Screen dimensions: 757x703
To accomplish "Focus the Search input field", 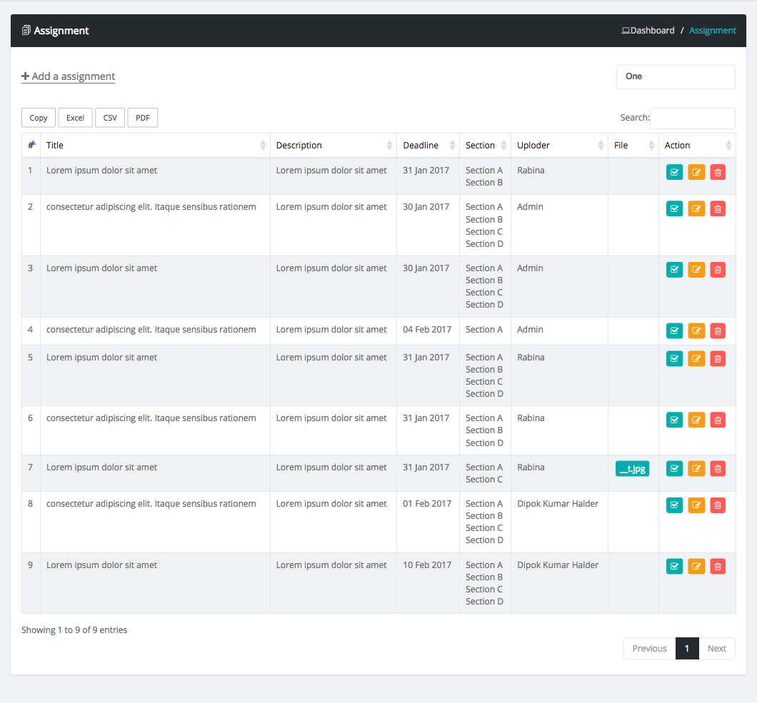I will [692, 118].
